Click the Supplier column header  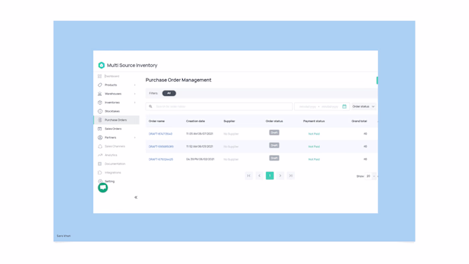tap(229, 121)
